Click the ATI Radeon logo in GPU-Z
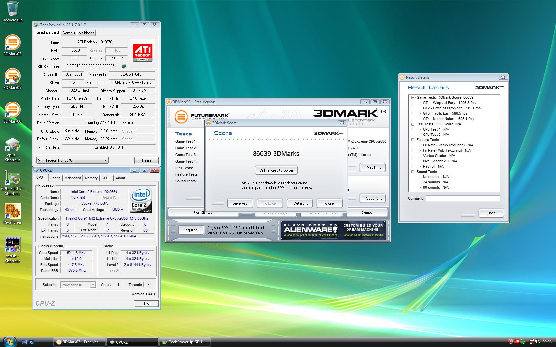The image size is (556, 347). click(x=142, y=53)
